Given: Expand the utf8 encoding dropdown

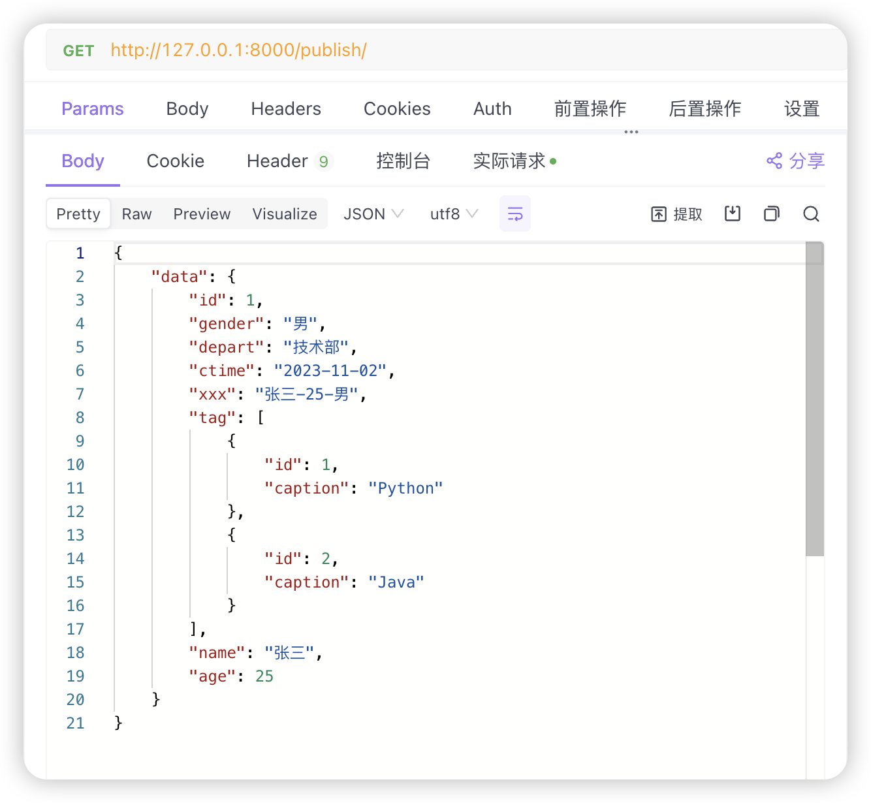Looking at the screenshot, I should (454, 214).
